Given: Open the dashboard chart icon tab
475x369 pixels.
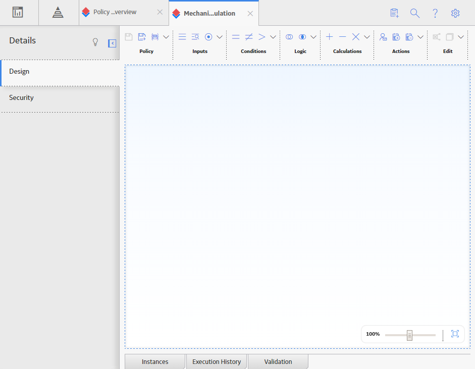Looking at the screenshot, I should tap(18, 13).
